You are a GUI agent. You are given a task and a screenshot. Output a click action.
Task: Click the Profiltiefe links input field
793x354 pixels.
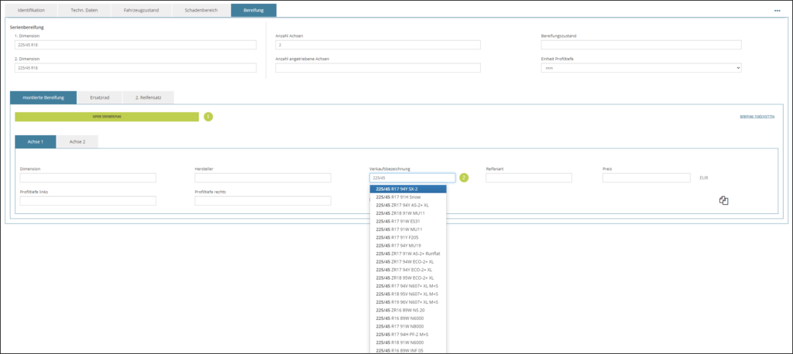[88, 201]
